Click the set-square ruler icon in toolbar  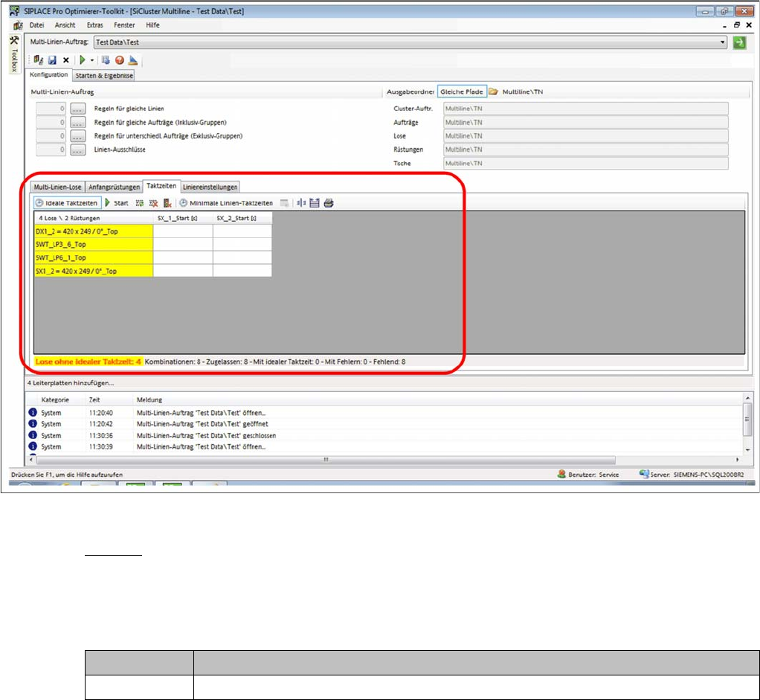[x=133, y=60]
